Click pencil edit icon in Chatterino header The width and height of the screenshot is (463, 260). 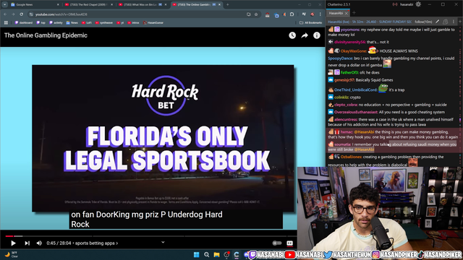[437, 22]
